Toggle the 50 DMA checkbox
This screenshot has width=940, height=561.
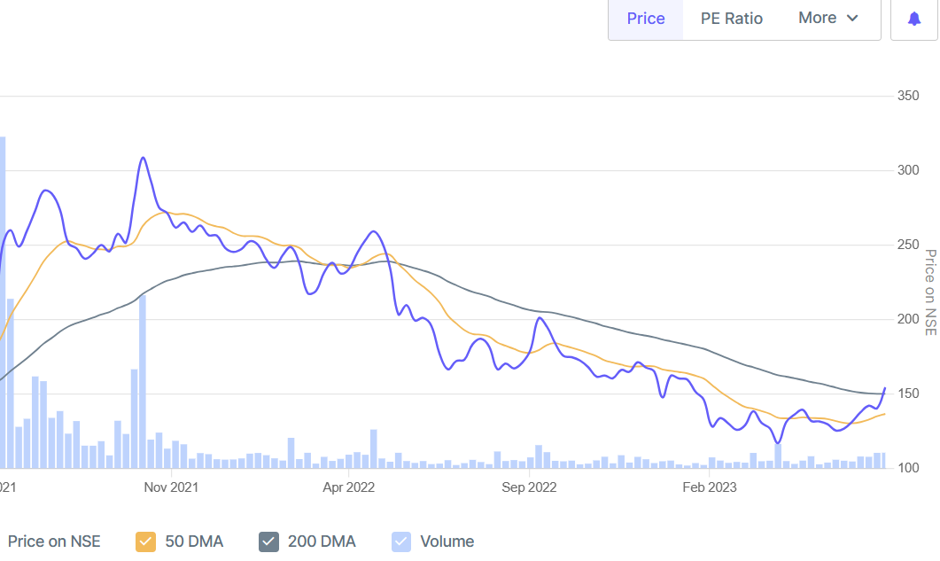[x=146, y=542]
